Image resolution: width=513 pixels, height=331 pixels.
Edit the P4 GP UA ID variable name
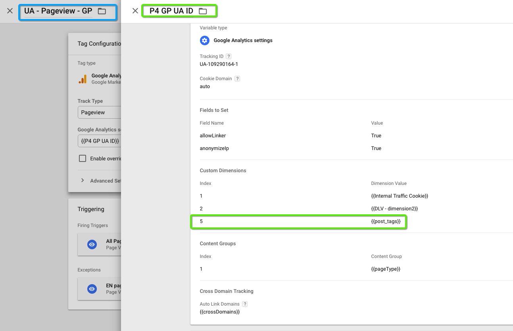[171, 11]
